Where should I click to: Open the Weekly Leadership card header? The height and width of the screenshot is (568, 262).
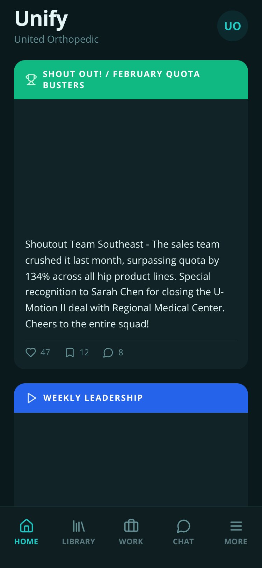pyautogui.click(x=131, y=398)
